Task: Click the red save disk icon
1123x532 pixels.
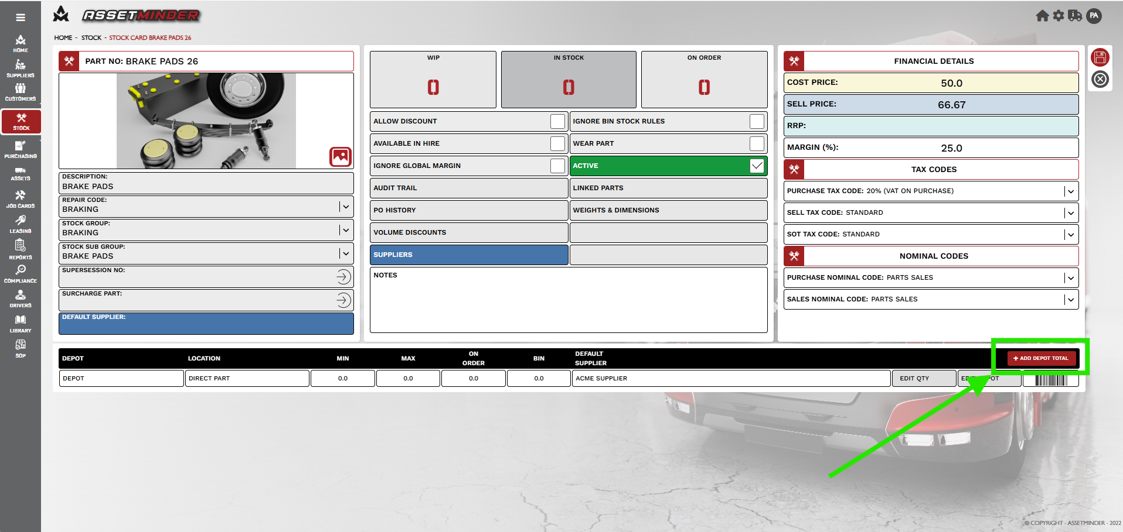Action: 1100,57
